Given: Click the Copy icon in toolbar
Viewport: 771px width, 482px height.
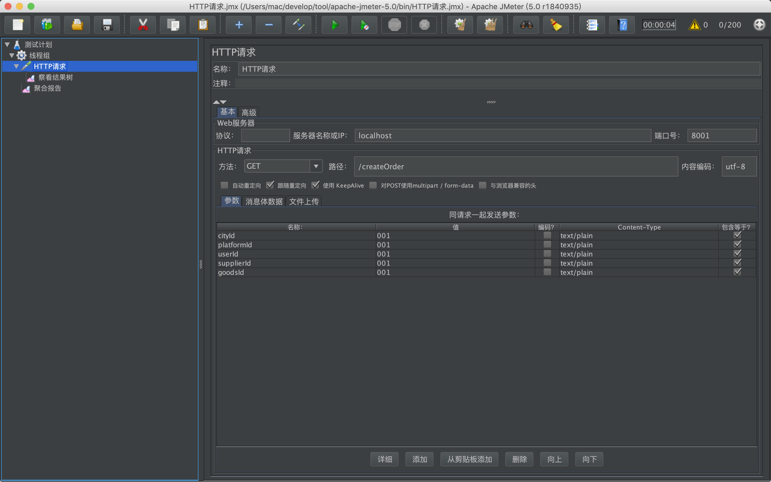Looking at the screenshot, I should [173, 25].
